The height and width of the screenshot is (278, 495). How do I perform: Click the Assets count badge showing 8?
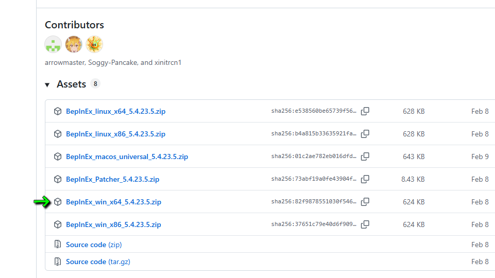pyautogui.click(x=95, y=83)
